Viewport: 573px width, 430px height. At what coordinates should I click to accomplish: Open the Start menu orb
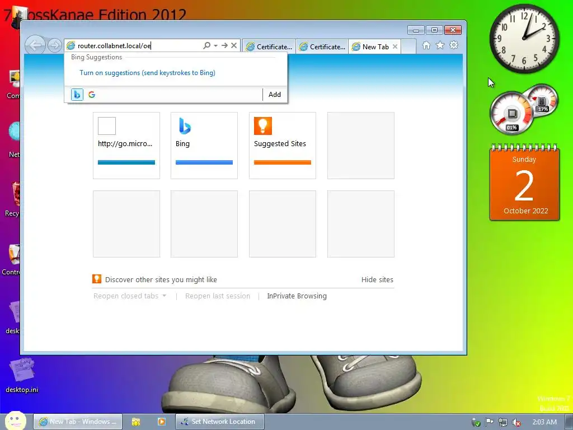(15, 421)
